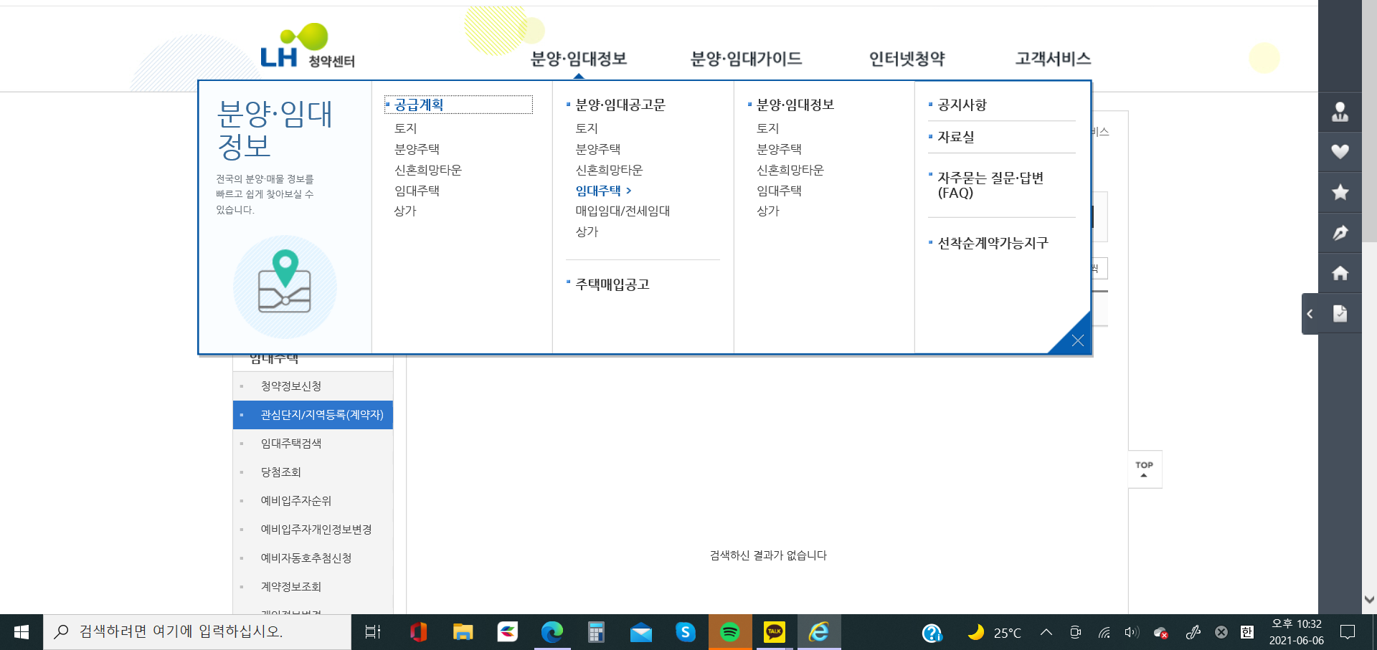Click 임대주택 under 공급계획
The height and width of the screenshot is (650, 1377).
[x=417, y=191]
